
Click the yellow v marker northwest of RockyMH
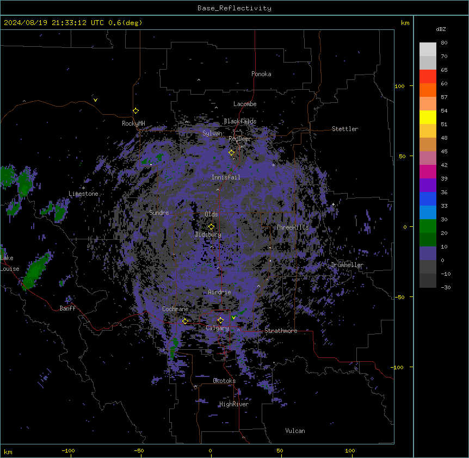[x=95, y=100]
